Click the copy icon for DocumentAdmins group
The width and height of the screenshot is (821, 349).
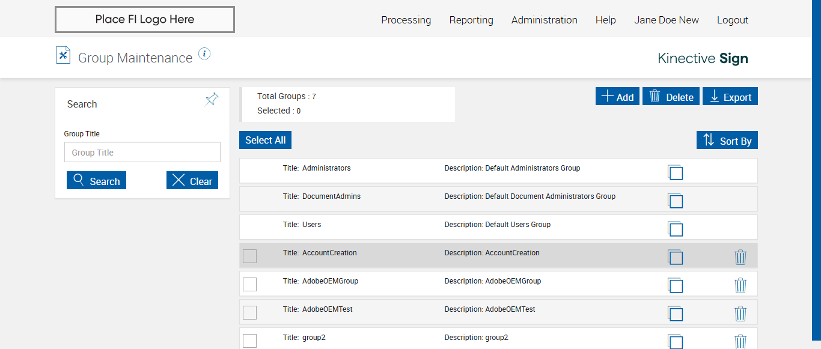coord(676,201)
